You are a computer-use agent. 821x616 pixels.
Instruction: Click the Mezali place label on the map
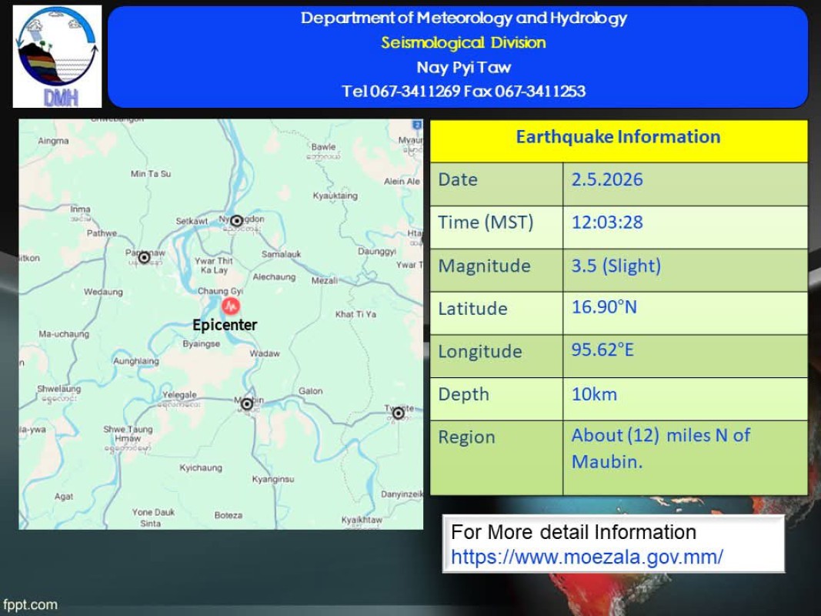tap(325, 281)
